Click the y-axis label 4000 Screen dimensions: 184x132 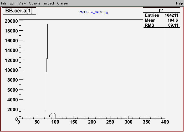(x=13, y=100)
